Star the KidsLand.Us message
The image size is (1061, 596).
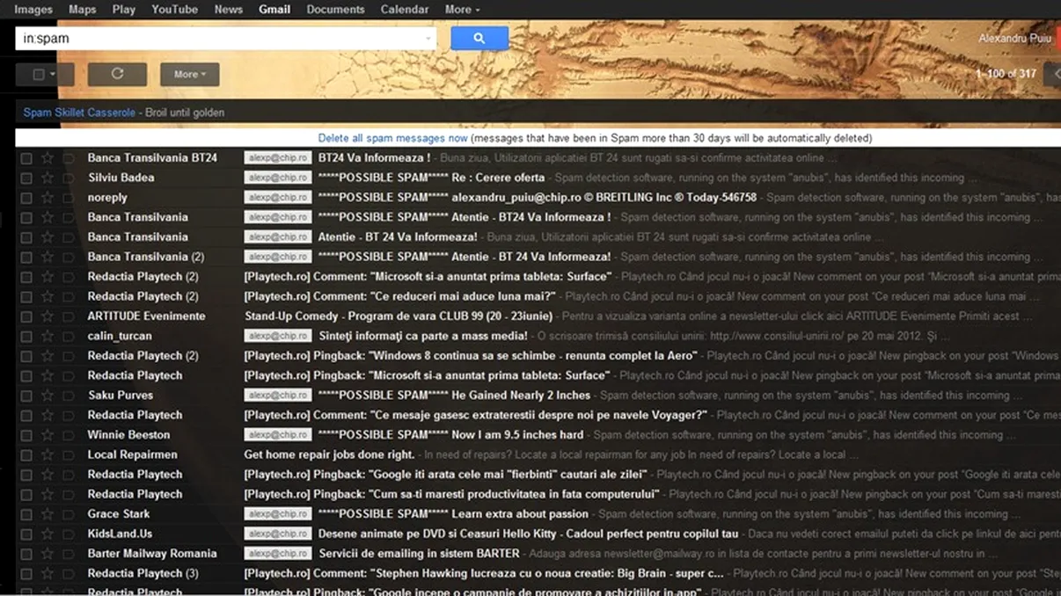(48, 534)
